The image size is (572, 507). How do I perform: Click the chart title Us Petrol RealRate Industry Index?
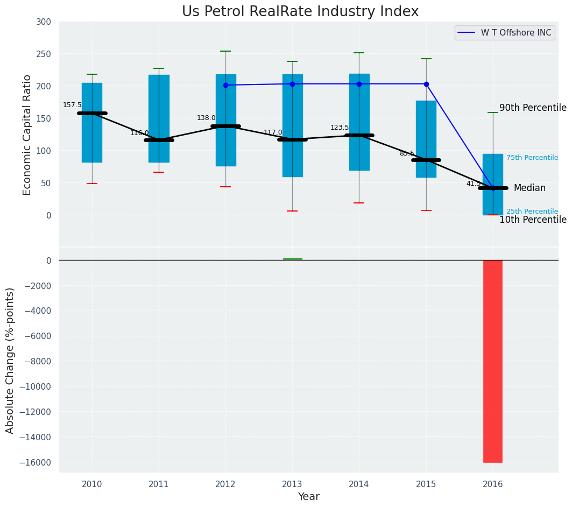(x=300, y=12)
